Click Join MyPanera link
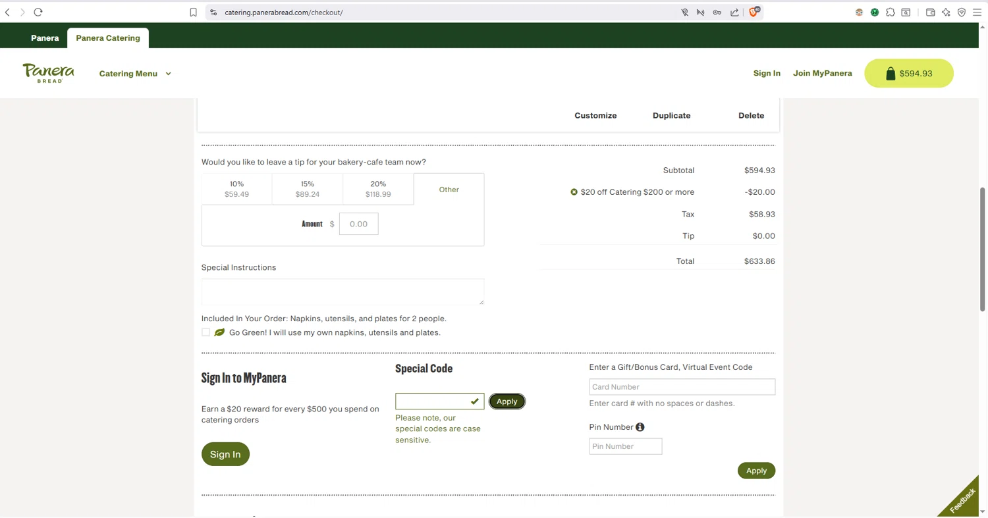 coord(823,73)
